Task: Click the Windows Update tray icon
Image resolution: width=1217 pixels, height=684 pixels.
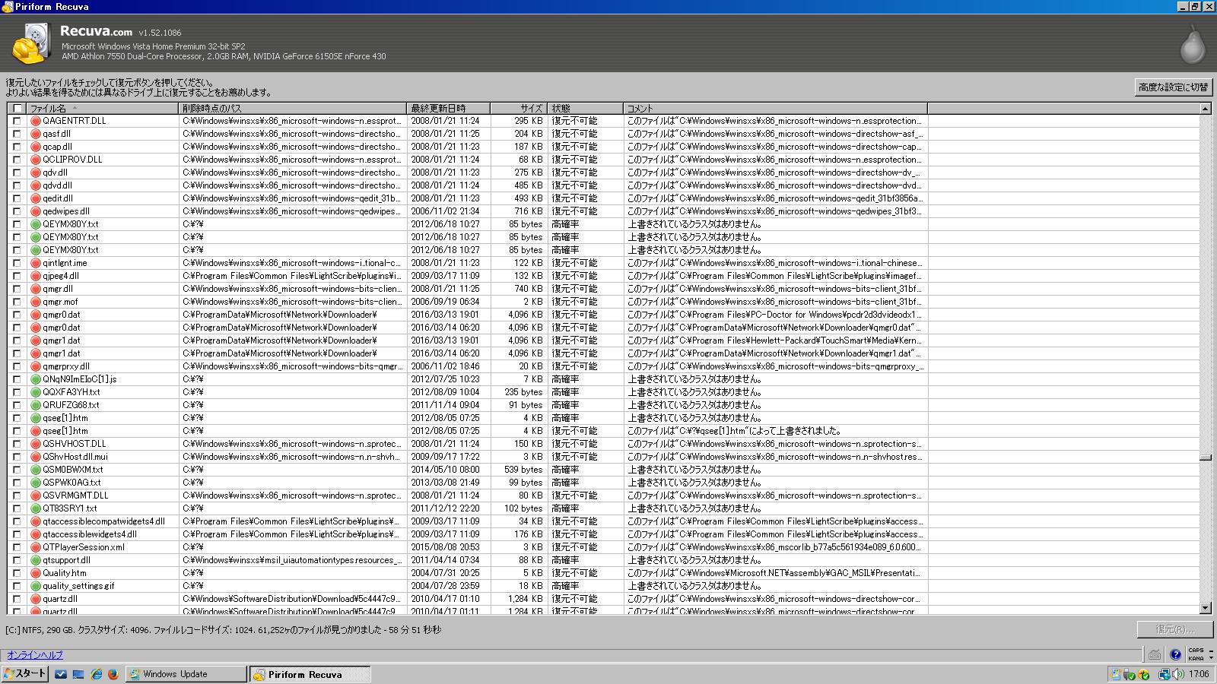Action: (1116, 674)
